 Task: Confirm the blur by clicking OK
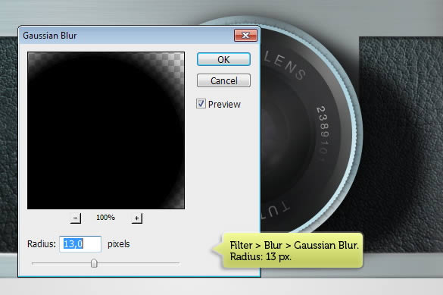tap(223, 59)
